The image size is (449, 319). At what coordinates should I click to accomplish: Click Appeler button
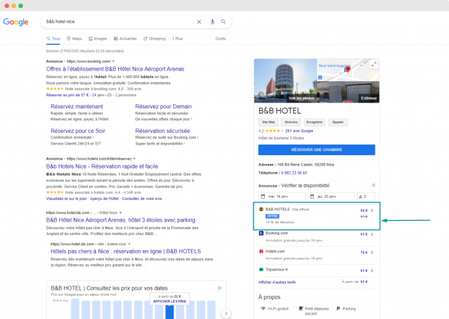click(338, 122)
